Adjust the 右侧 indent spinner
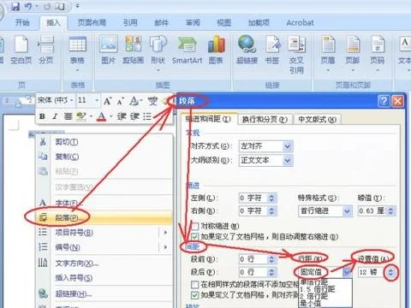 click(271, 211)
